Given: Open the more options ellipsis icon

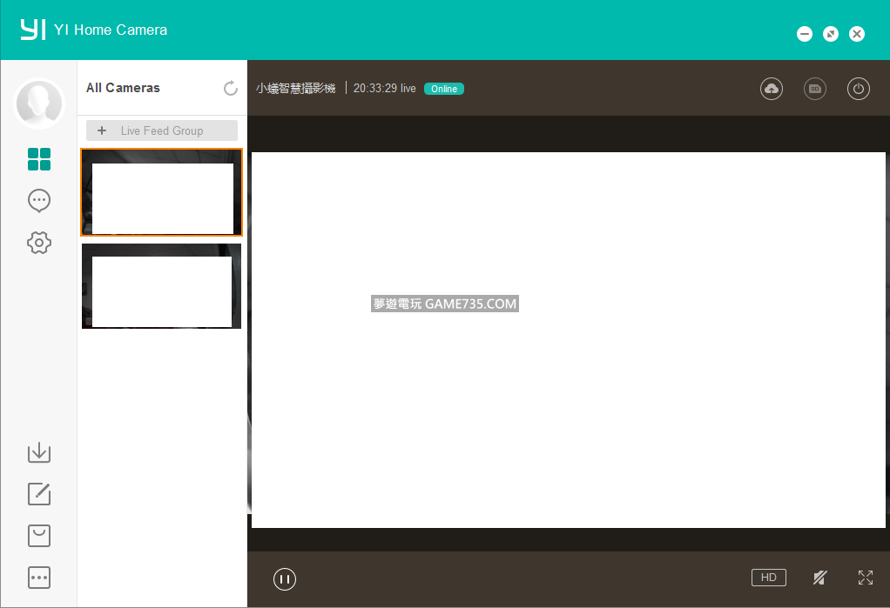Looking at the screenshot, I should (x=39, y=578).
